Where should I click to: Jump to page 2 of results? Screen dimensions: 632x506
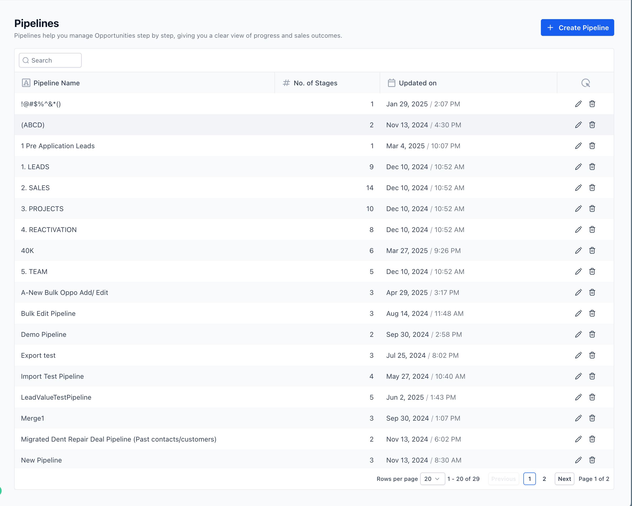coord(544,478)
